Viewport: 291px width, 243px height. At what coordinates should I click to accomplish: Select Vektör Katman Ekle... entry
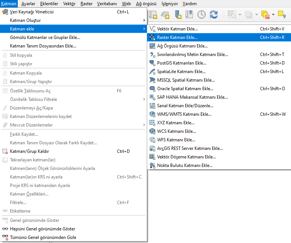click(x=219, y=29)
